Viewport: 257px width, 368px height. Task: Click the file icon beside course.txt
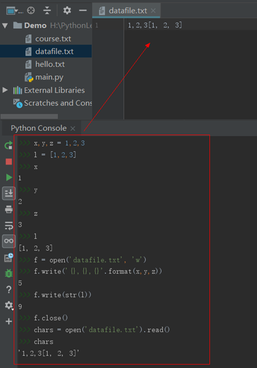[x=28, y=39]
